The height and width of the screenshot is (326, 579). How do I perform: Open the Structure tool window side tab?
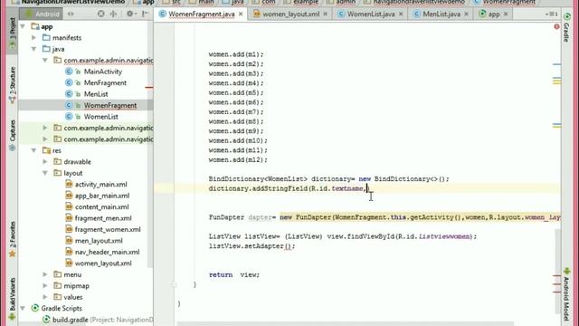(x=13, y=85)
